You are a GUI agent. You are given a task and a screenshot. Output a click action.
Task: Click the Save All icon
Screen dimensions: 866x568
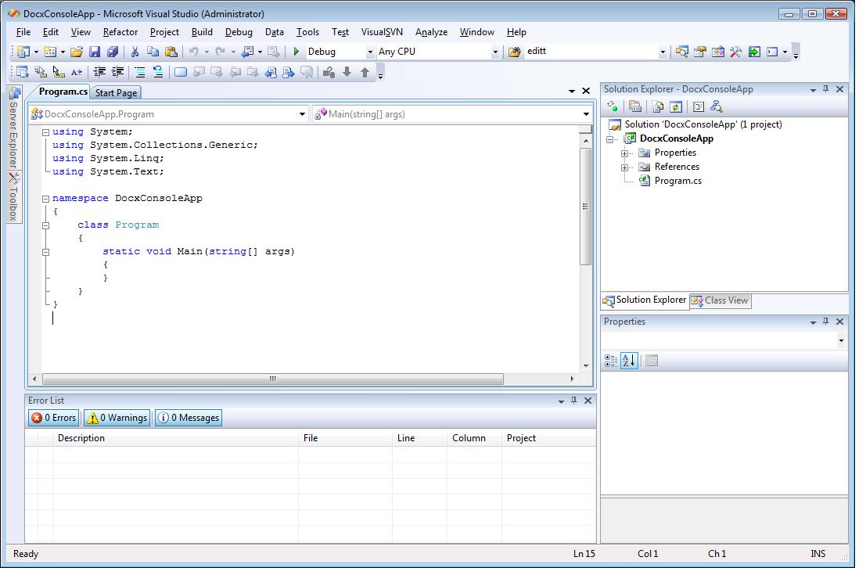coord(113,52)
